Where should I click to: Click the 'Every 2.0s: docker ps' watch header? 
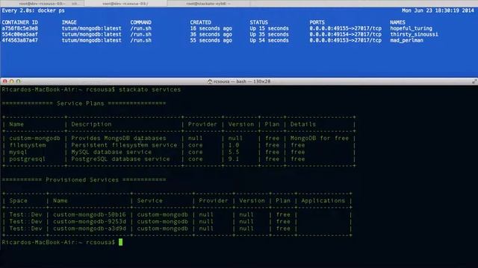(33, 10)
